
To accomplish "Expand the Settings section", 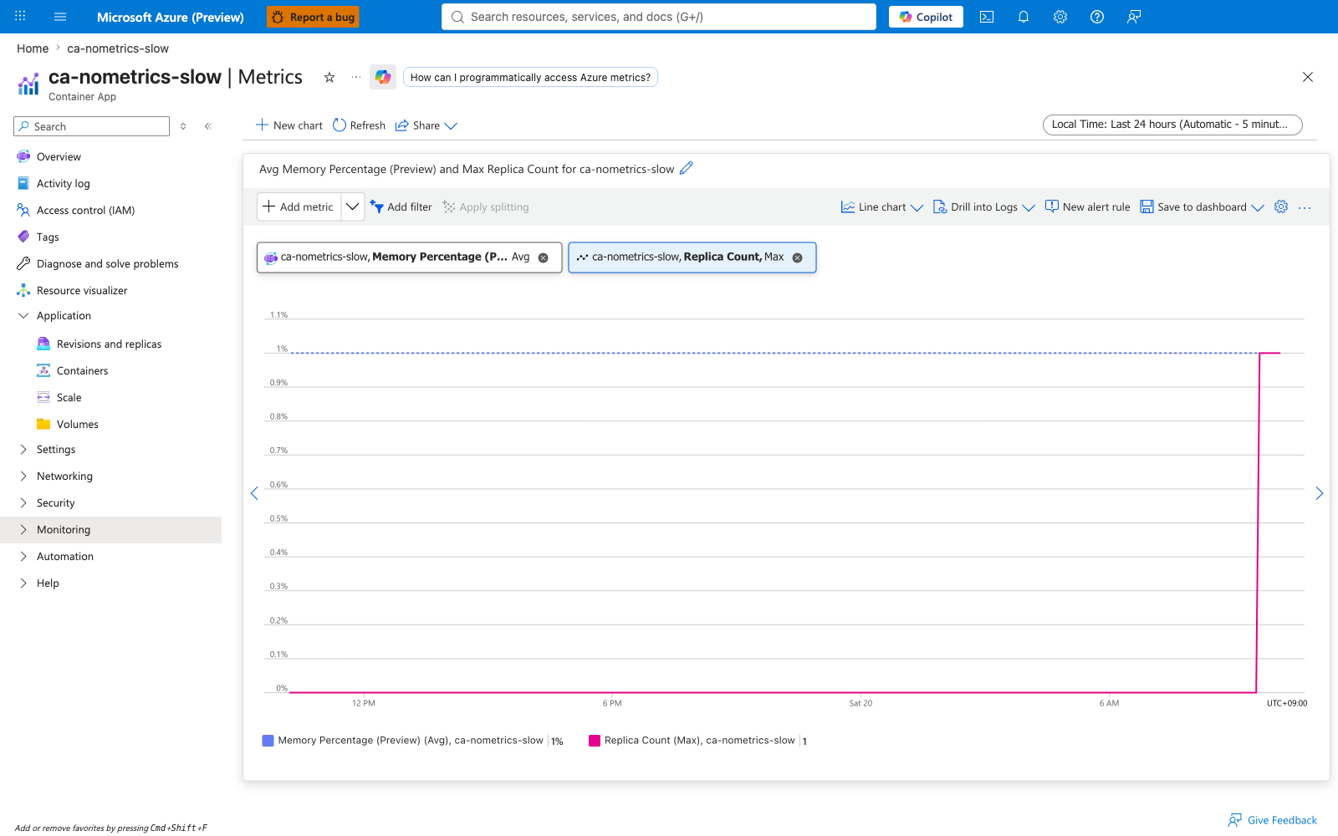I will 23,449.
